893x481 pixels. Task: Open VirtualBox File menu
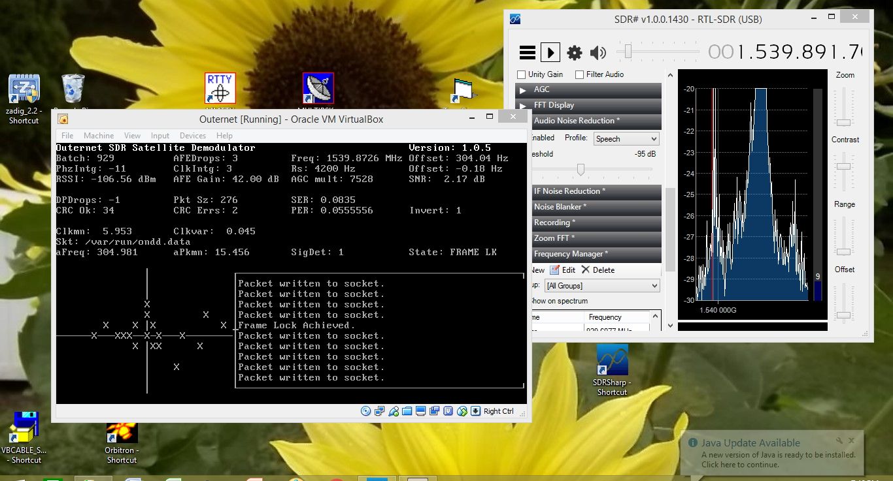coord(67,136)
